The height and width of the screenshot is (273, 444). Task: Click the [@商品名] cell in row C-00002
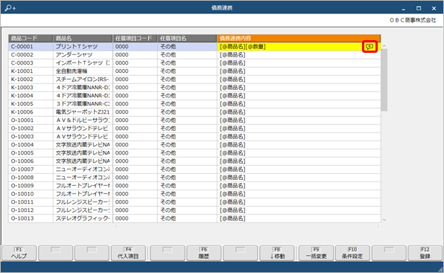point(299,55)
